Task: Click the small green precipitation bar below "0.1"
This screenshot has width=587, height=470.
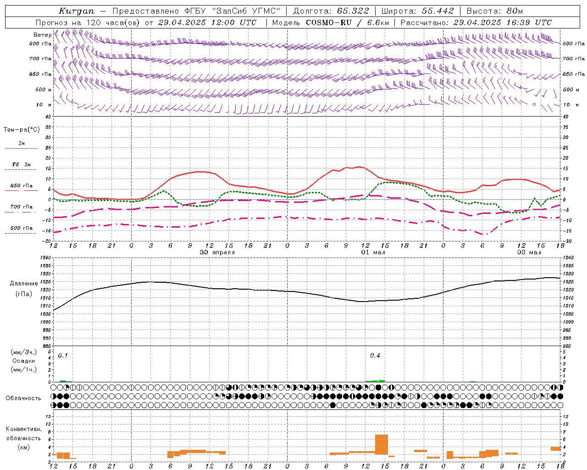Action: (x=63, y=381)
